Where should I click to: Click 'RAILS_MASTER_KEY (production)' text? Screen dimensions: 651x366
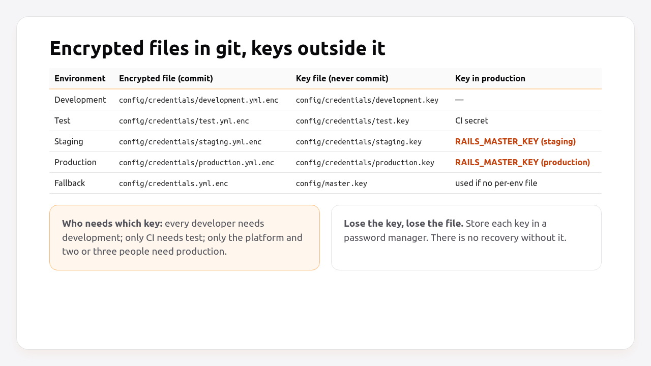pyautogui.click(x=523, y=162)
